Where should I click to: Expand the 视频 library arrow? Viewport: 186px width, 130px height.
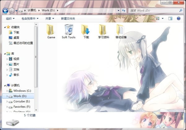7,59
